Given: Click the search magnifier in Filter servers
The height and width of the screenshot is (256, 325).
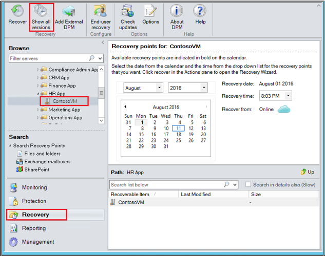Looking at the screenshot, I should (91, 58).
